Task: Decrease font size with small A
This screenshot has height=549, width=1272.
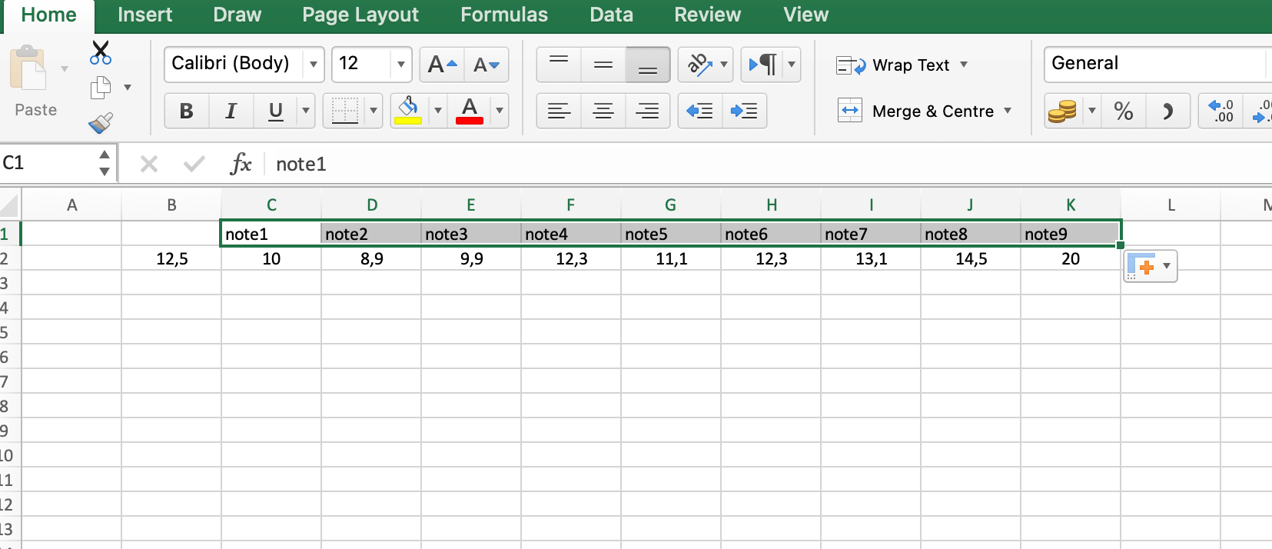Action: point(487,65)
